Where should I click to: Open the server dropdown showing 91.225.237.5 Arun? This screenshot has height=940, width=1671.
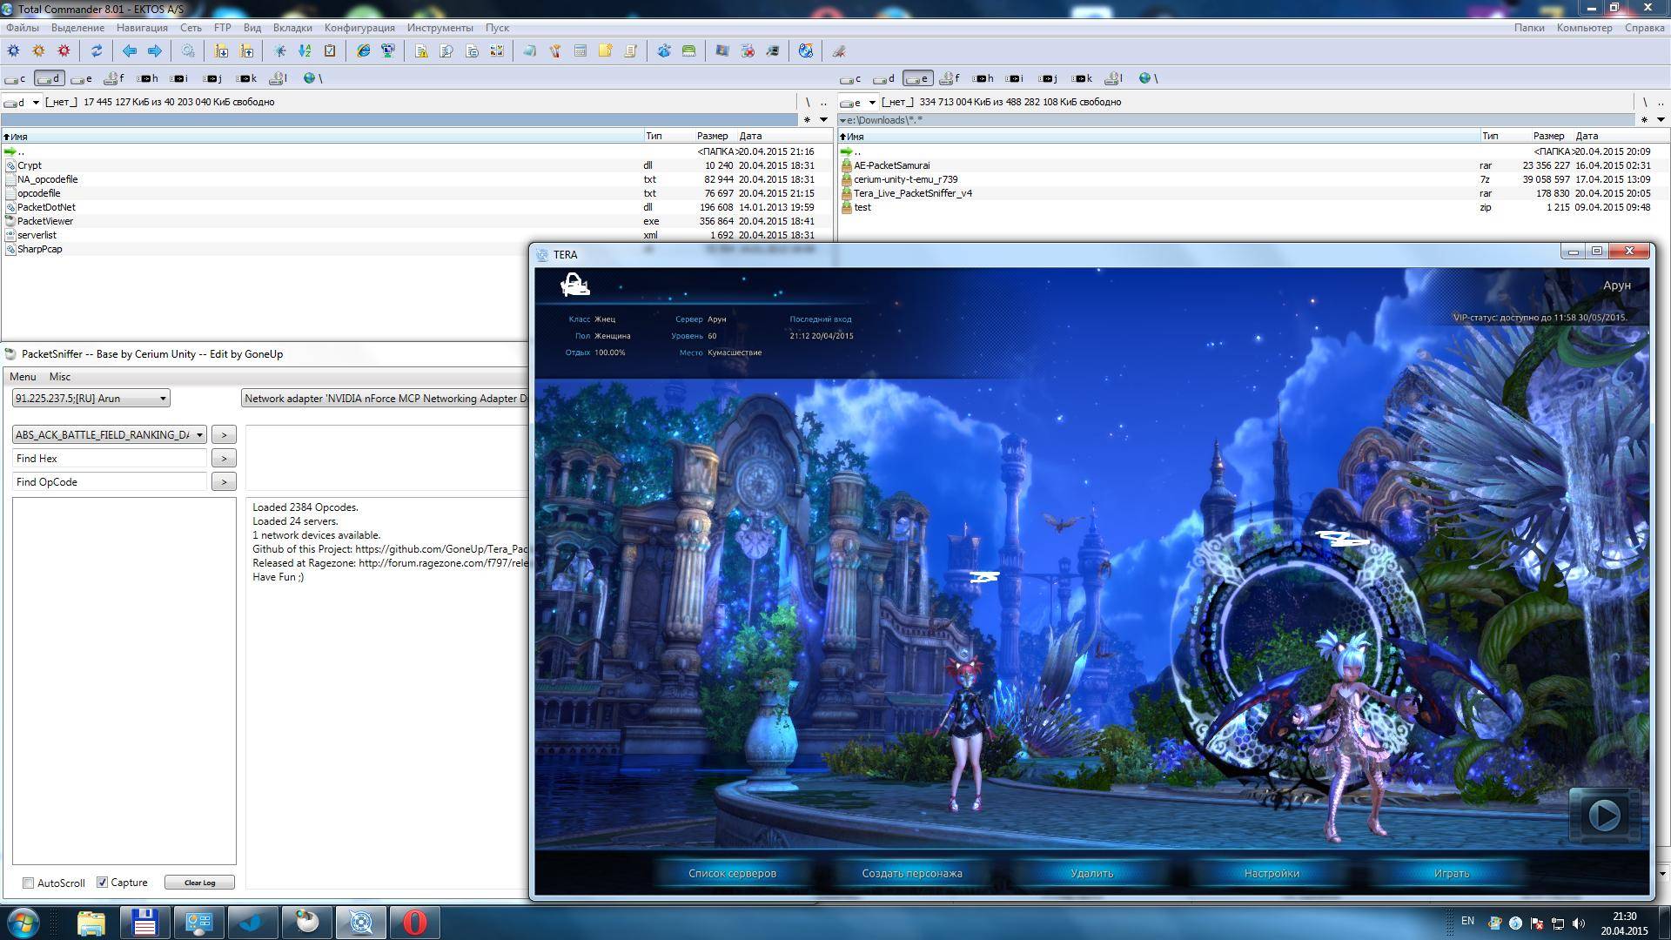pos(91,399)
